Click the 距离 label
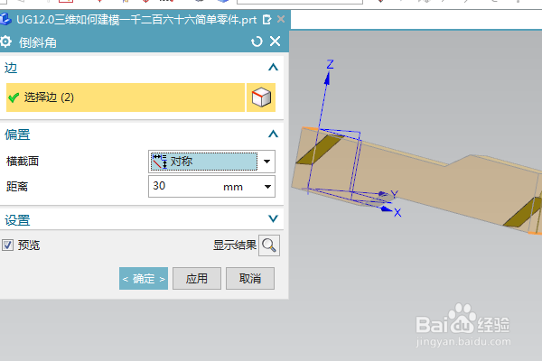 17,187
